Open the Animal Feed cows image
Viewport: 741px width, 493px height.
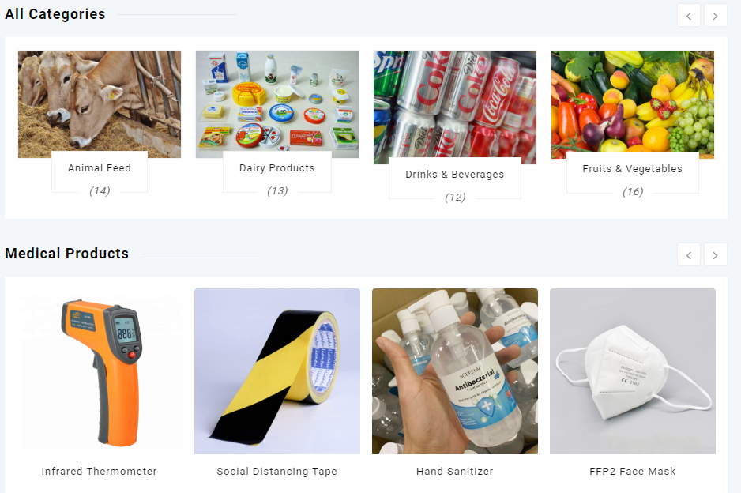point(100,104)
